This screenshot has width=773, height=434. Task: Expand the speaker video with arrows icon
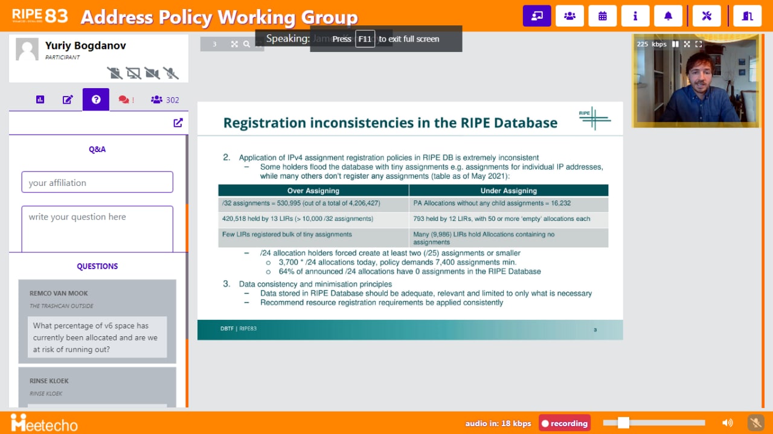[687, 44]
